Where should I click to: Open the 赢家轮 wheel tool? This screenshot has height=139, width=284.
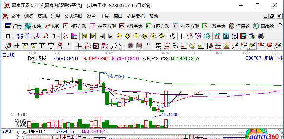pos(264,26)
